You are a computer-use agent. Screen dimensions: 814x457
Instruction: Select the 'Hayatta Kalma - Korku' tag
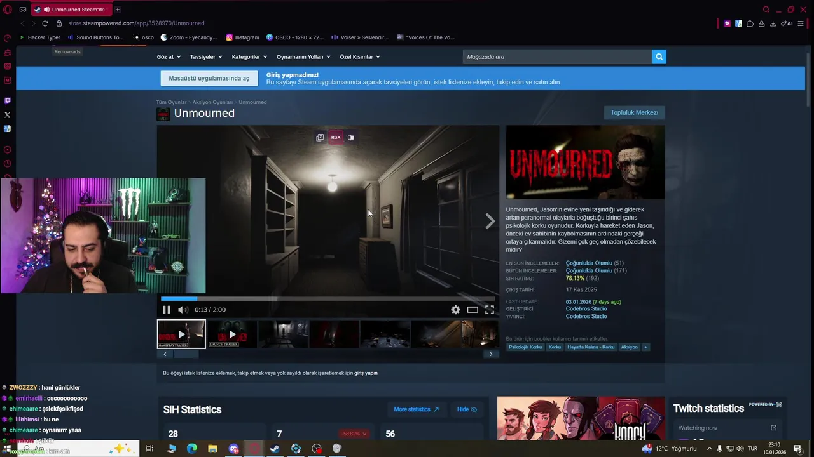tap(591, 347)
